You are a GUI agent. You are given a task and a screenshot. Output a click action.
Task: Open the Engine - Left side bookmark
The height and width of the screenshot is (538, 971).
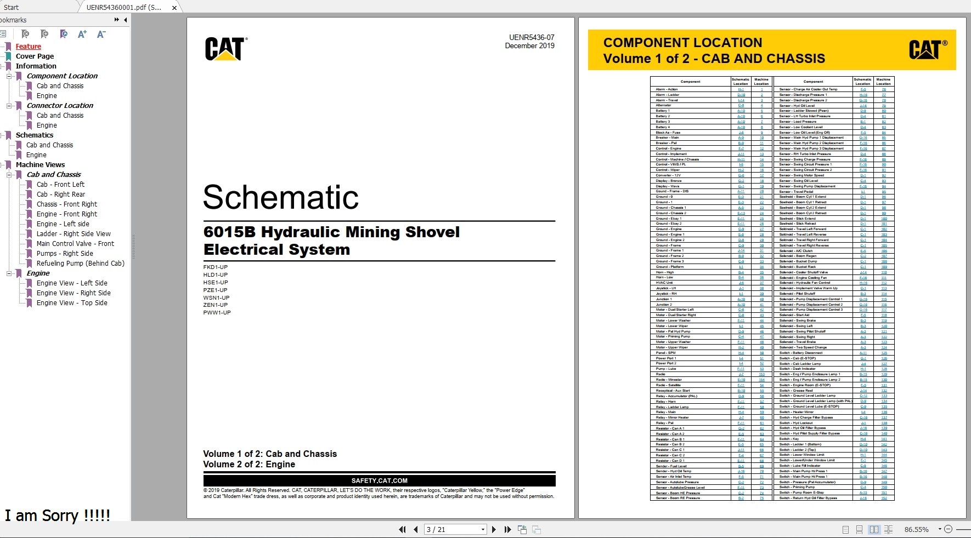[63, 224]
